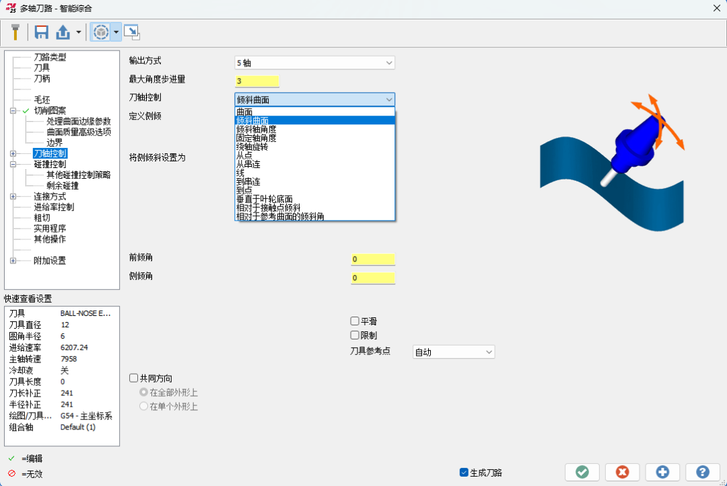This screenshot has height=486, width=727.
Task: Open the dropdown beside the view icon
Action: coord(116,32)
